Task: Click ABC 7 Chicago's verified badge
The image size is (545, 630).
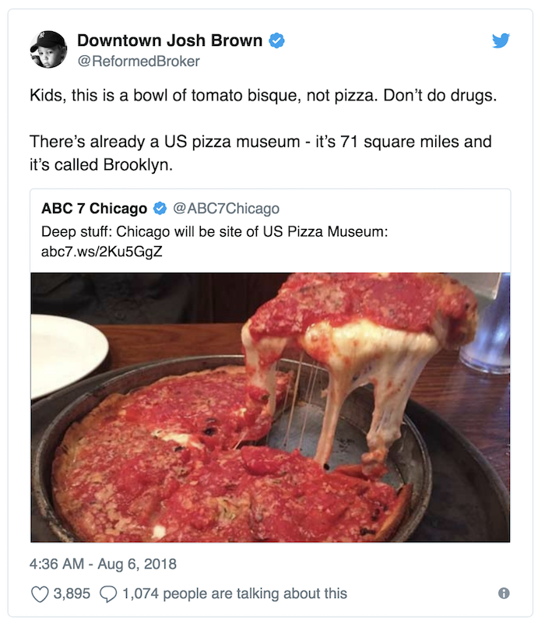Action: 160,208
